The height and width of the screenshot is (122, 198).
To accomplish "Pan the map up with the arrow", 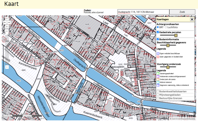I will 7,19.
